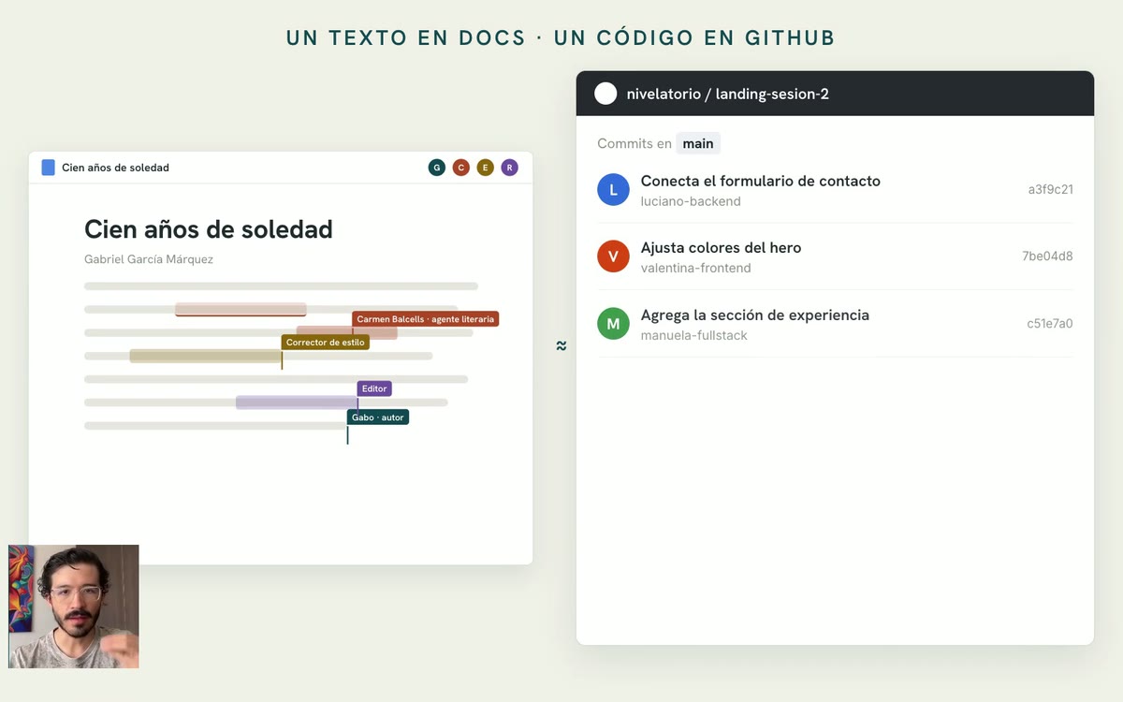Select collaborator avatar E in Docs header

(485, 168)
